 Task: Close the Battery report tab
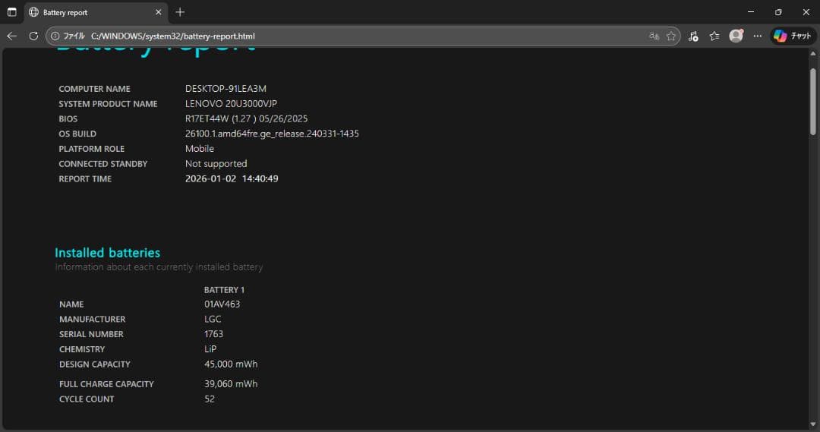pos(159,12)
